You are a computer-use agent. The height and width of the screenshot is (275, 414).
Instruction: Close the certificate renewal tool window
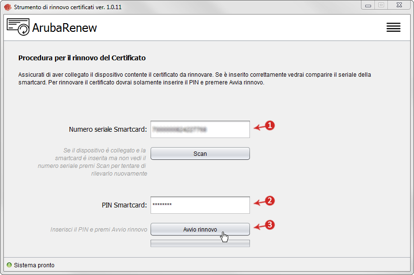tap(399, 5)
